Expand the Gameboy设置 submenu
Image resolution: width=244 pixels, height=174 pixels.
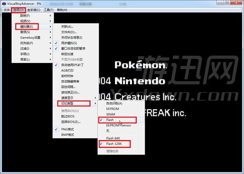(x=33, y=37)
